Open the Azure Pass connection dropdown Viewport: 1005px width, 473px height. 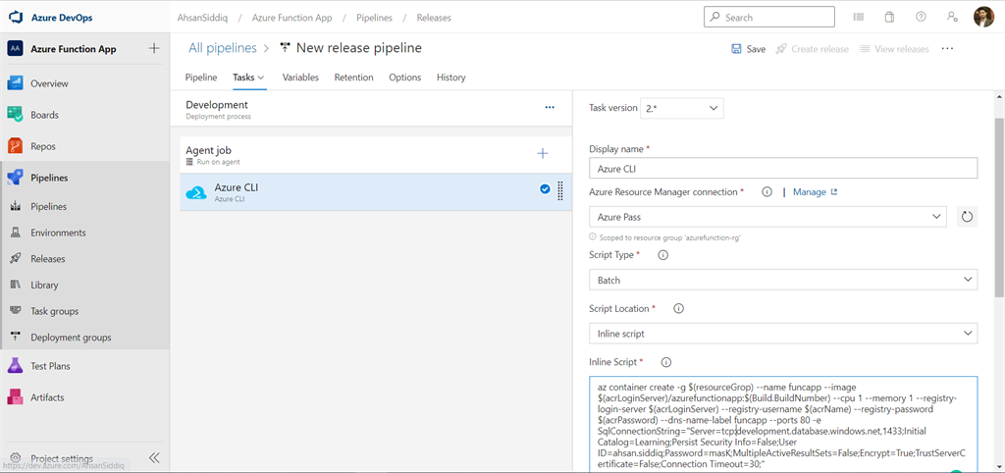coord(767,217)
